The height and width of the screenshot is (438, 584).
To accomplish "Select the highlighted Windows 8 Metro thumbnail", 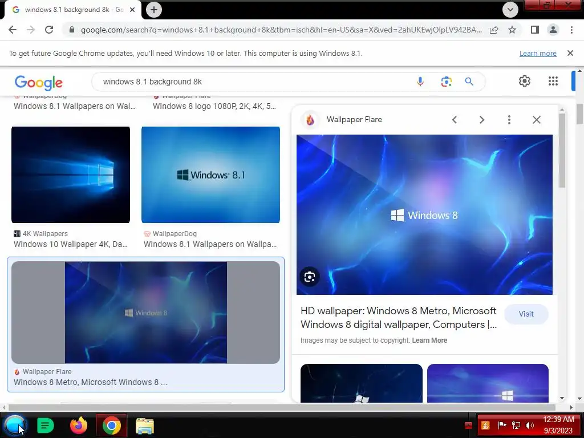I will 145,313.
